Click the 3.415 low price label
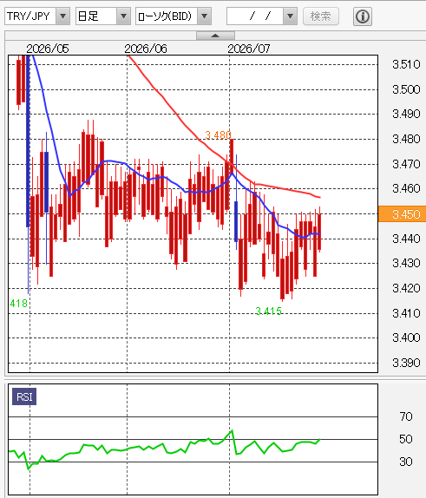This screenshot has height=498, width=426. (x=268, y=311)
